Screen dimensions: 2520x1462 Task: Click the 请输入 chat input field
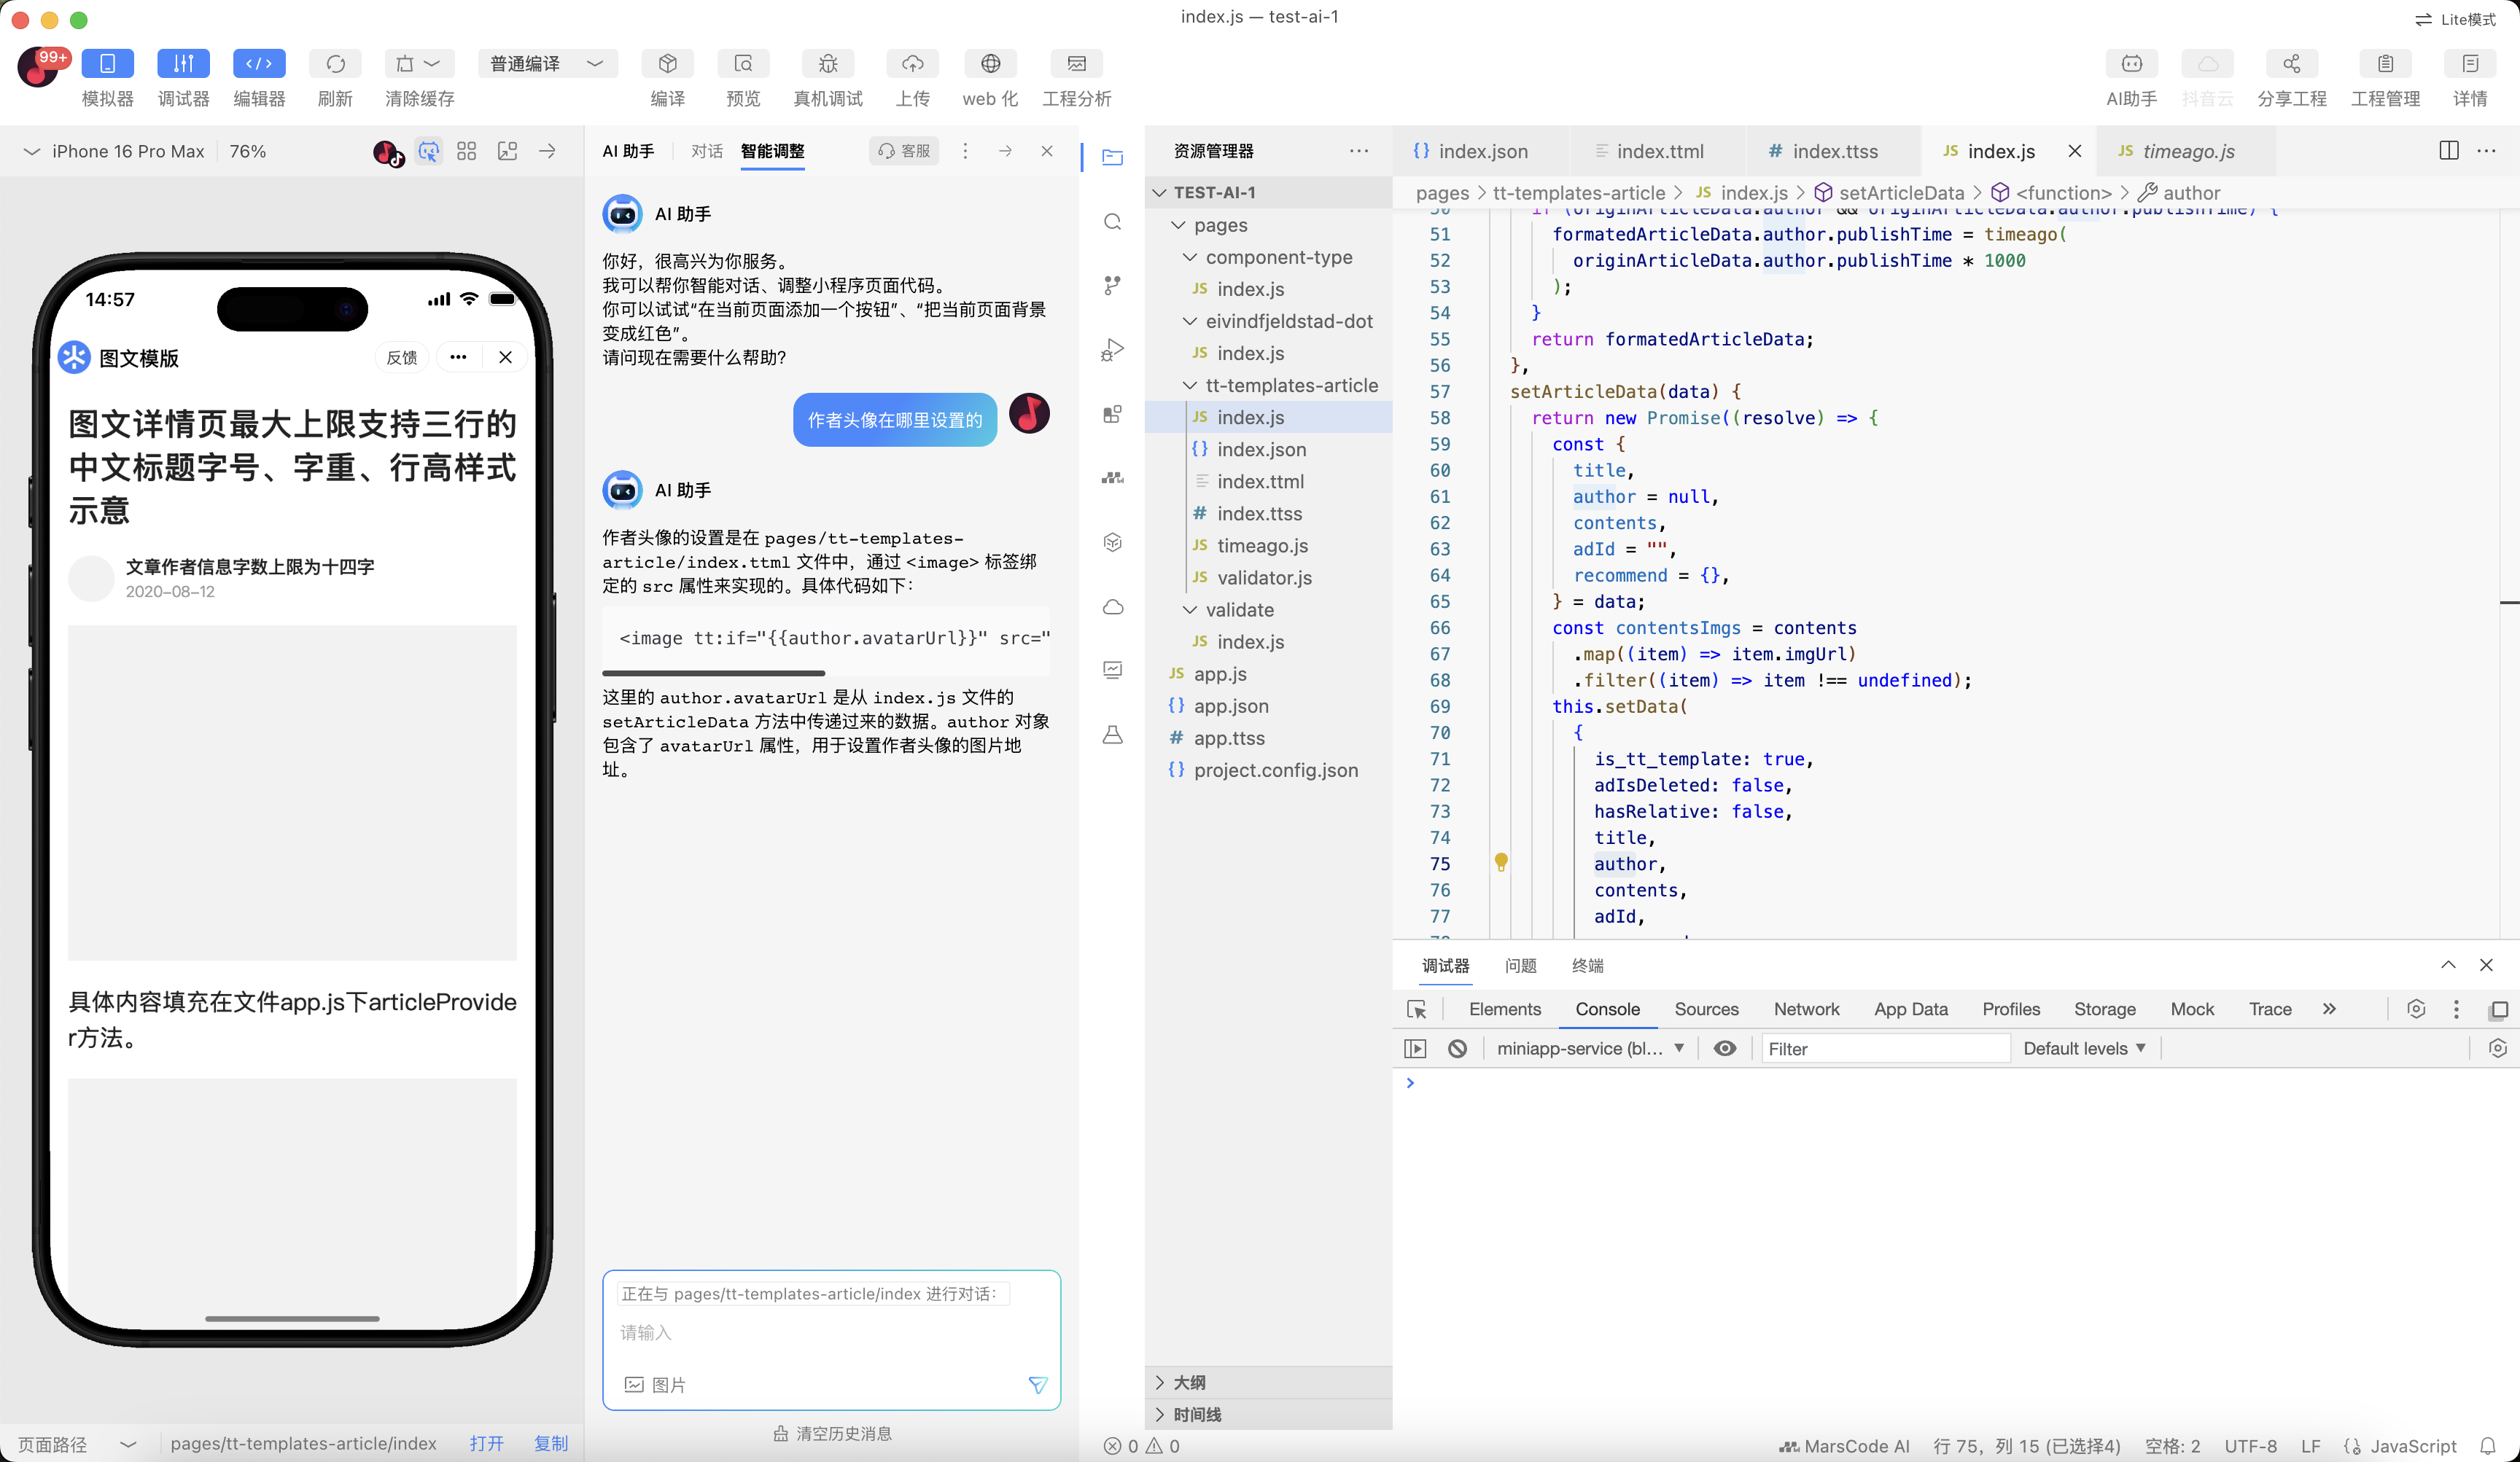click(x=830, y=1332)
